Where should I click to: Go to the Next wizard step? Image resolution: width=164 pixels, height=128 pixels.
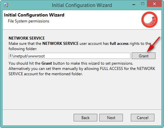[111, 117]
